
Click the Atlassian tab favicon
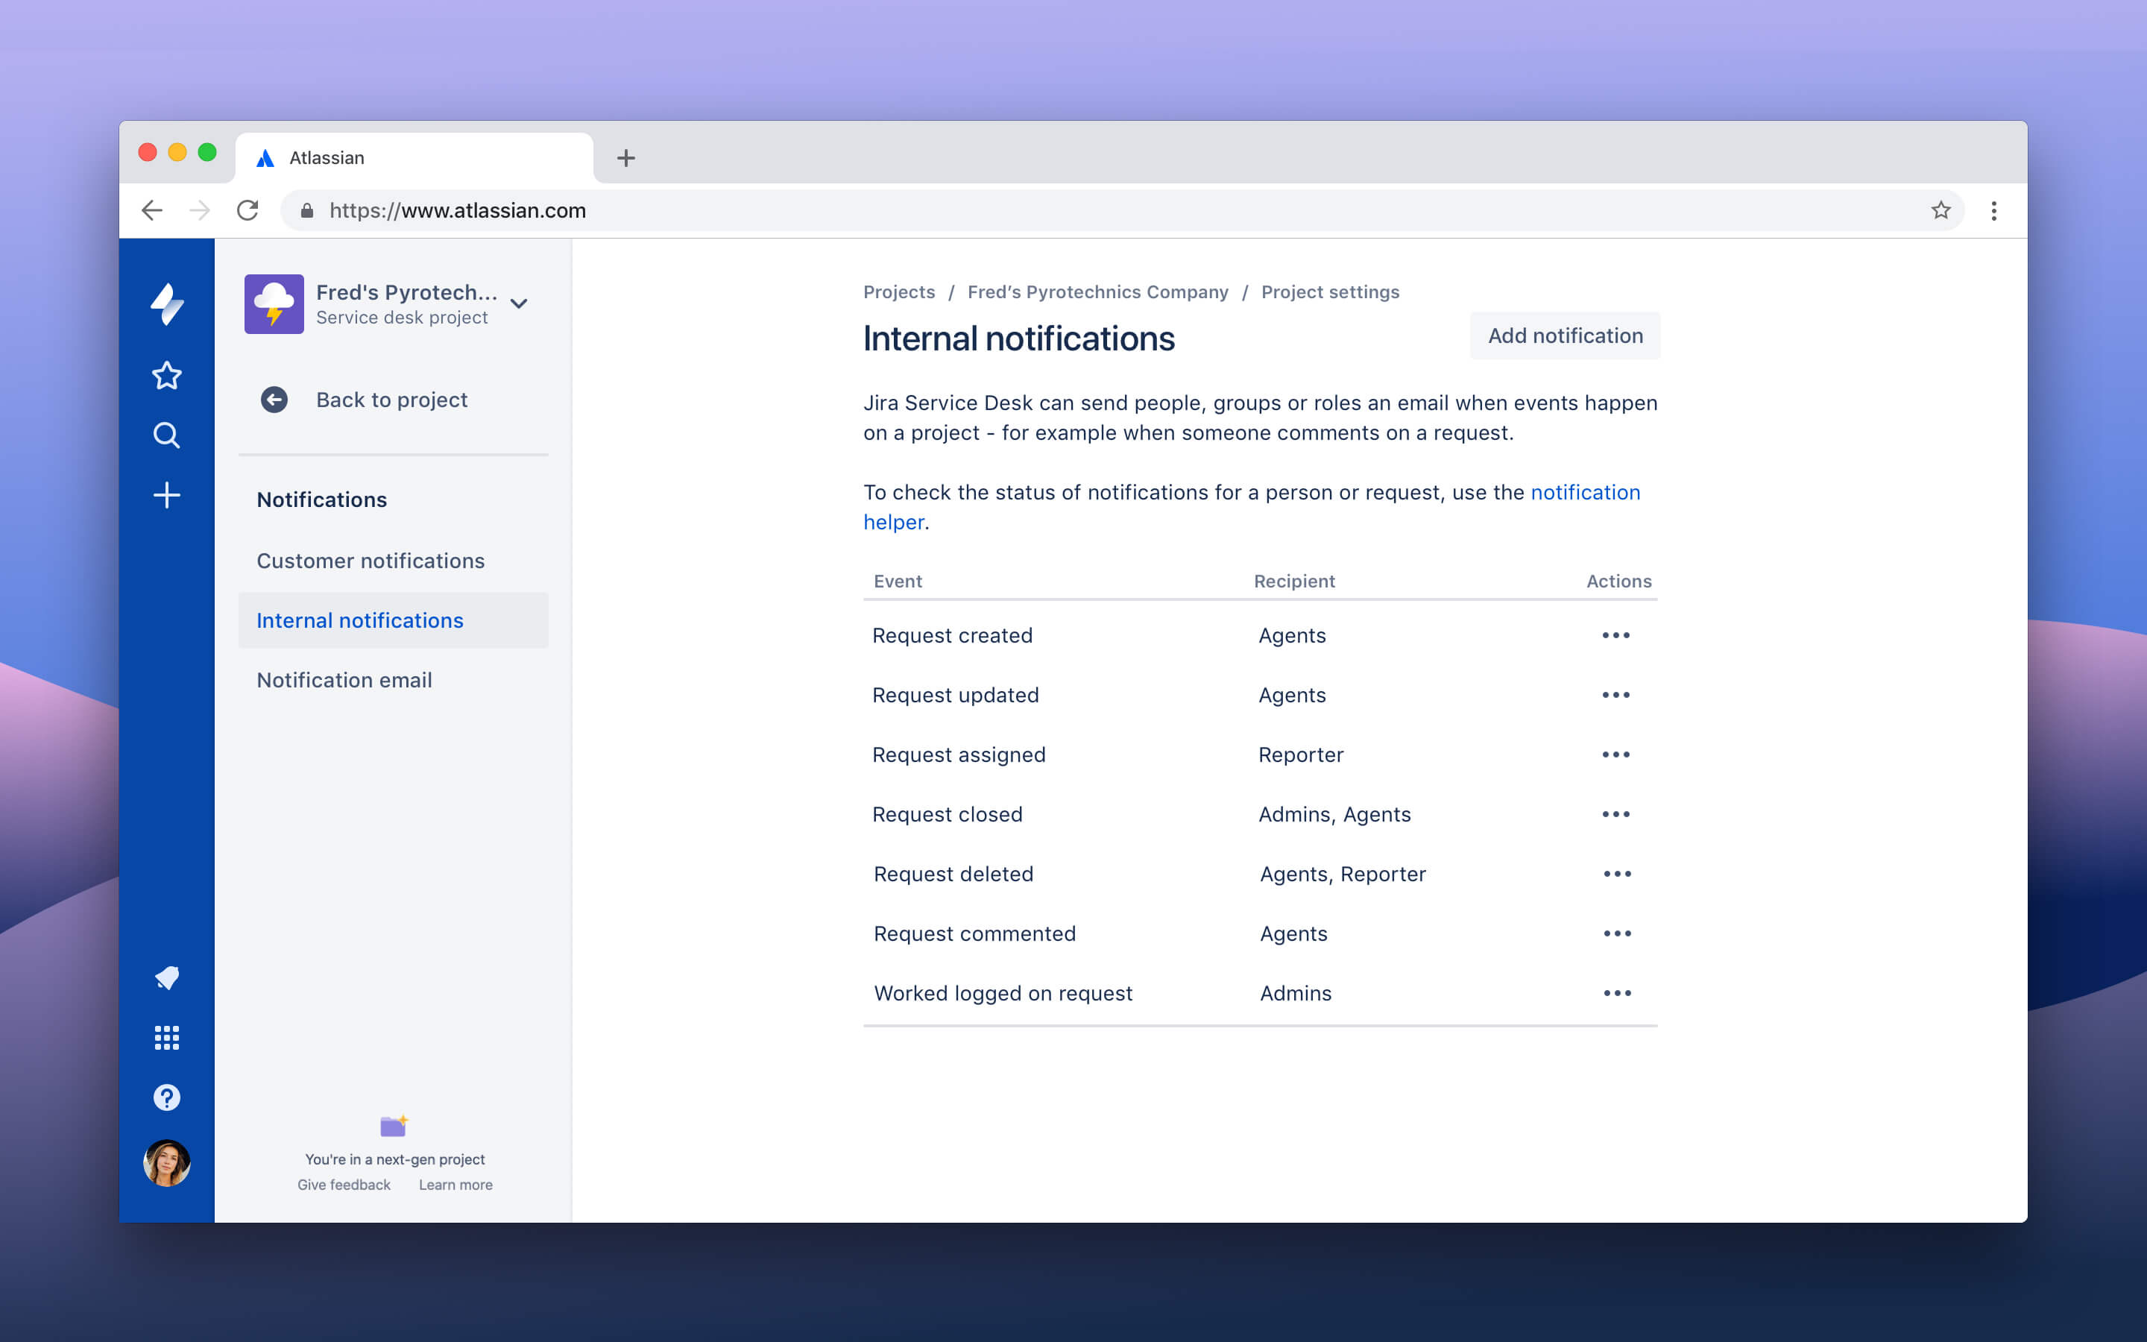[265, 158]
